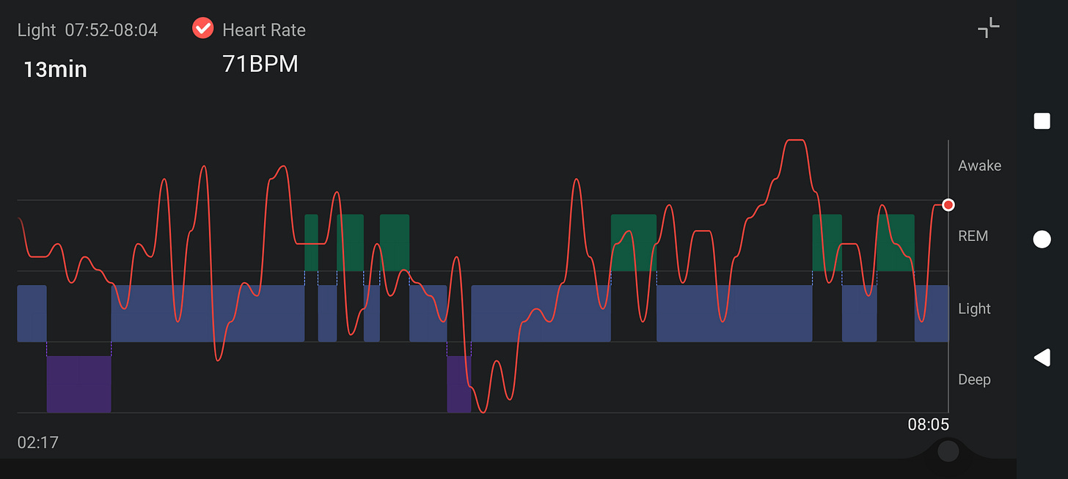Collapse the chart with the minimize icon

[x=989, y=28]
